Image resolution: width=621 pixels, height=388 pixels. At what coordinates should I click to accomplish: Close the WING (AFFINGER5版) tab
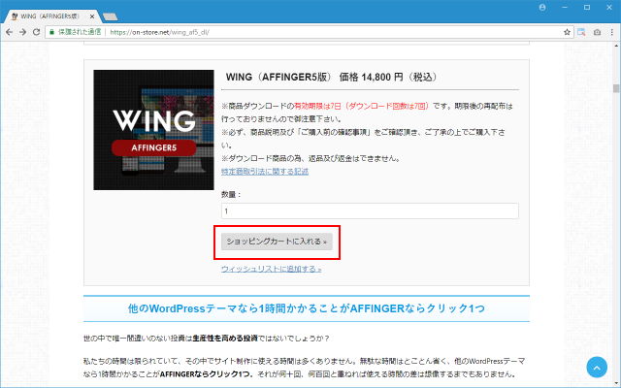[92, 16]
